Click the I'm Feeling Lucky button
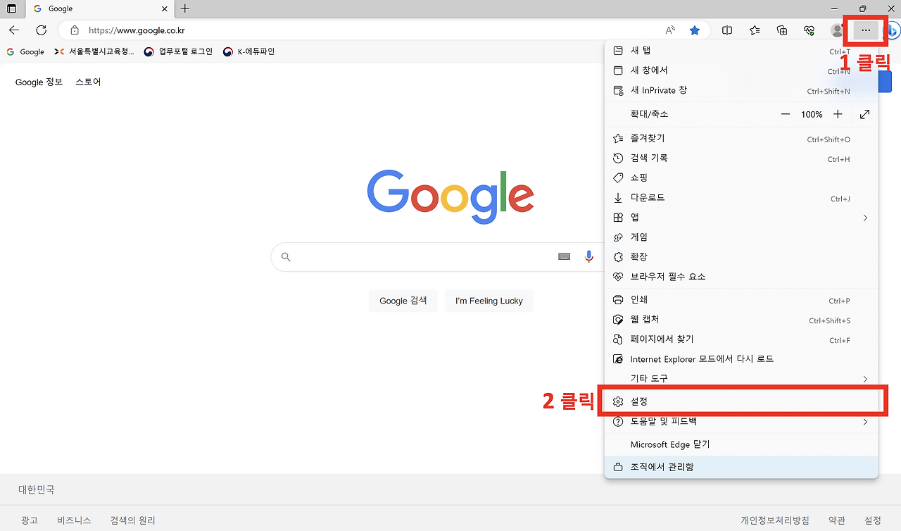 [489, 301]
